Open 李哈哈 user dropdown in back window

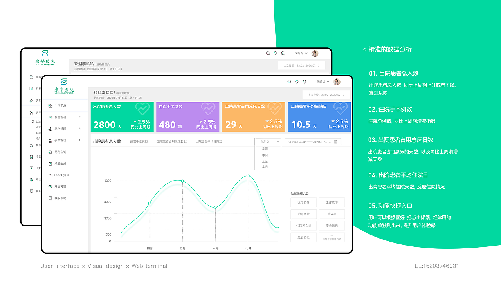tap(301, 53)
